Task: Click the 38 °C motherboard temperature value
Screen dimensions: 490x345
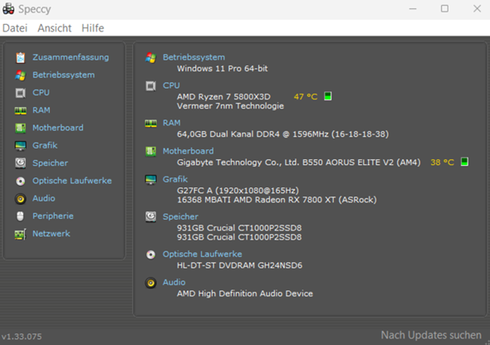Action: (442, 163)
